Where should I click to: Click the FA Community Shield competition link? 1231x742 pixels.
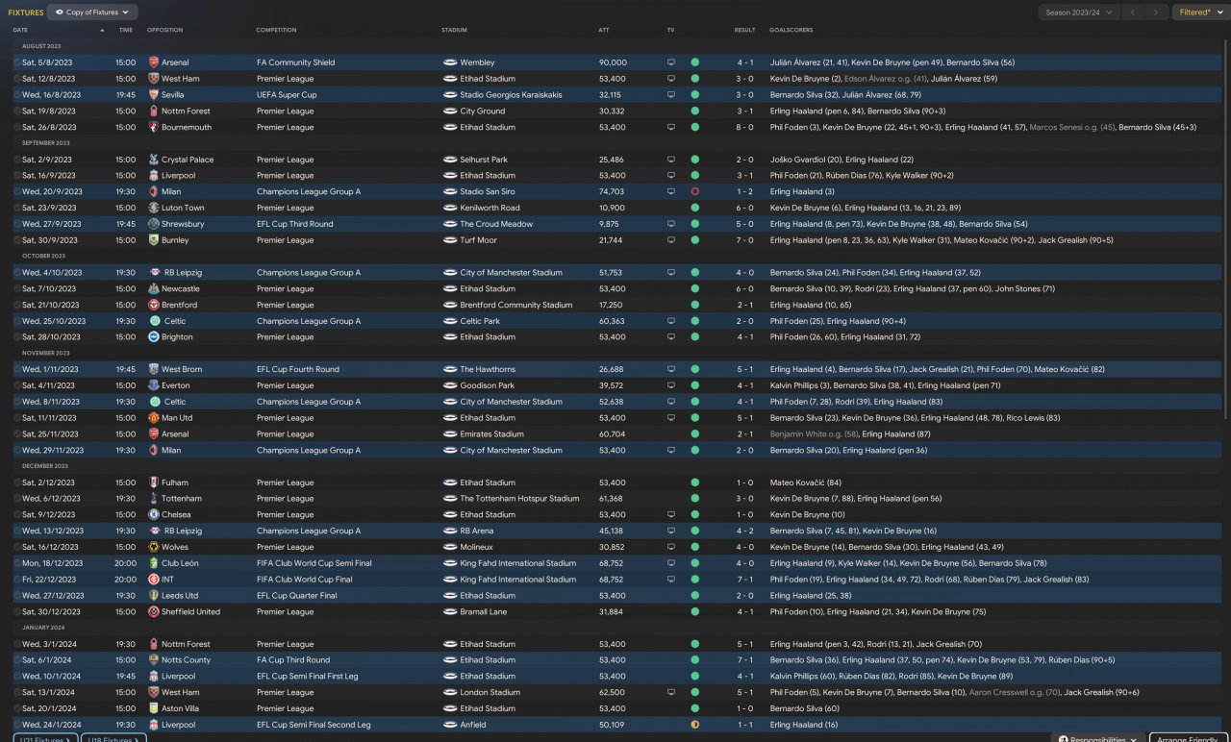(x=296, y=62)
